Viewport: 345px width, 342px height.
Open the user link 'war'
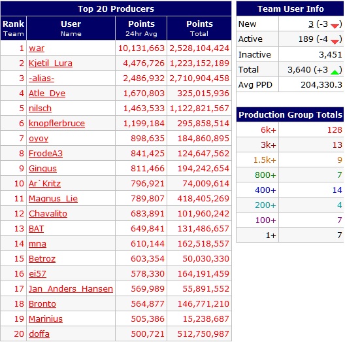(x=37, y=48)
